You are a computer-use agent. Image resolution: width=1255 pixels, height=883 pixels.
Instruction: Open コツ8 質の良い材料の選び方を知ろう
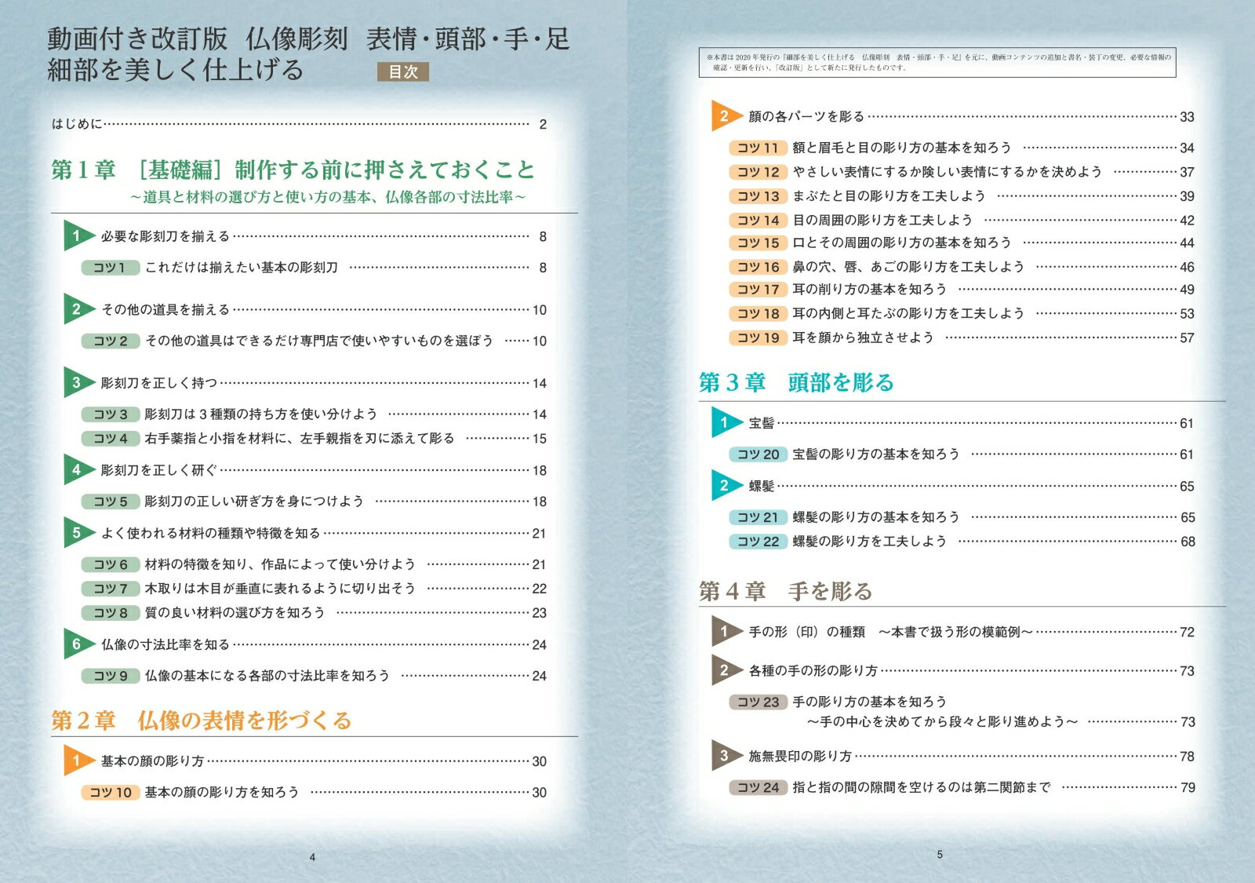(x=314, y=612)
